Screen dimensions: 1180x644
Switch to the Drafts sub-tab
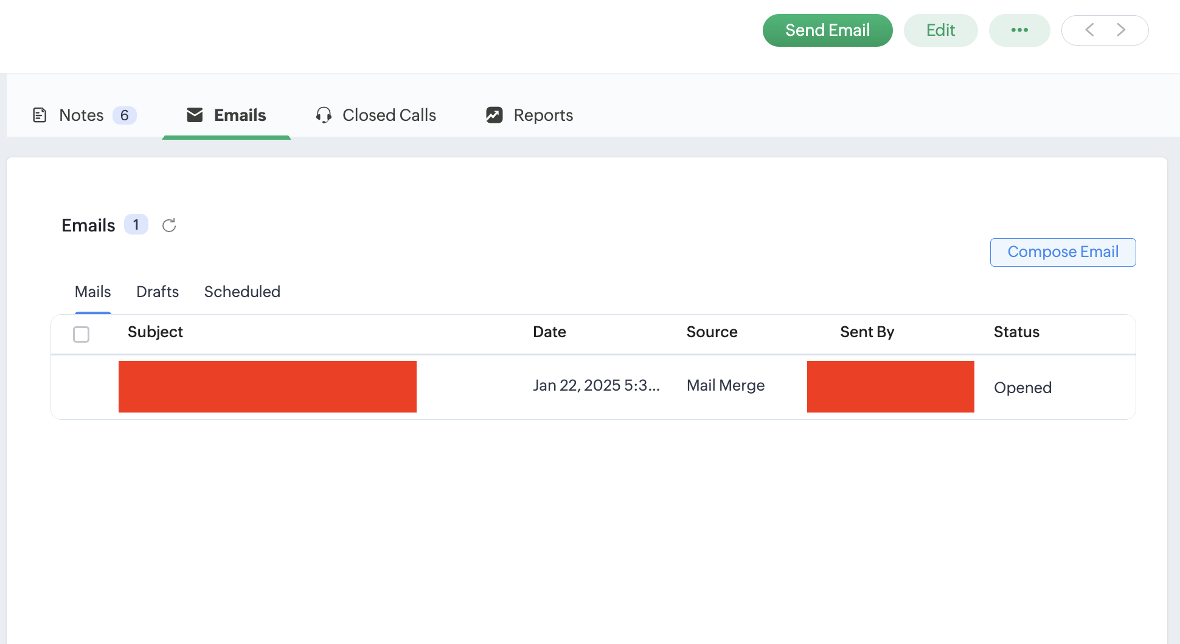[x=158, y=292]
